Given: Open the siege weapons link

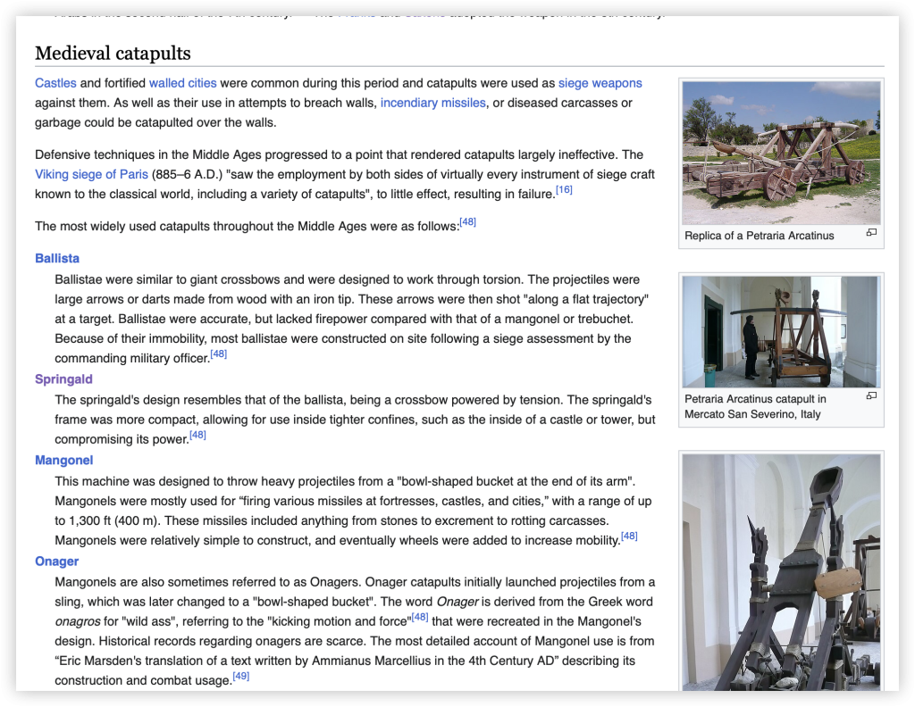Looking at the screenshot, I should [x=600, y=83].
